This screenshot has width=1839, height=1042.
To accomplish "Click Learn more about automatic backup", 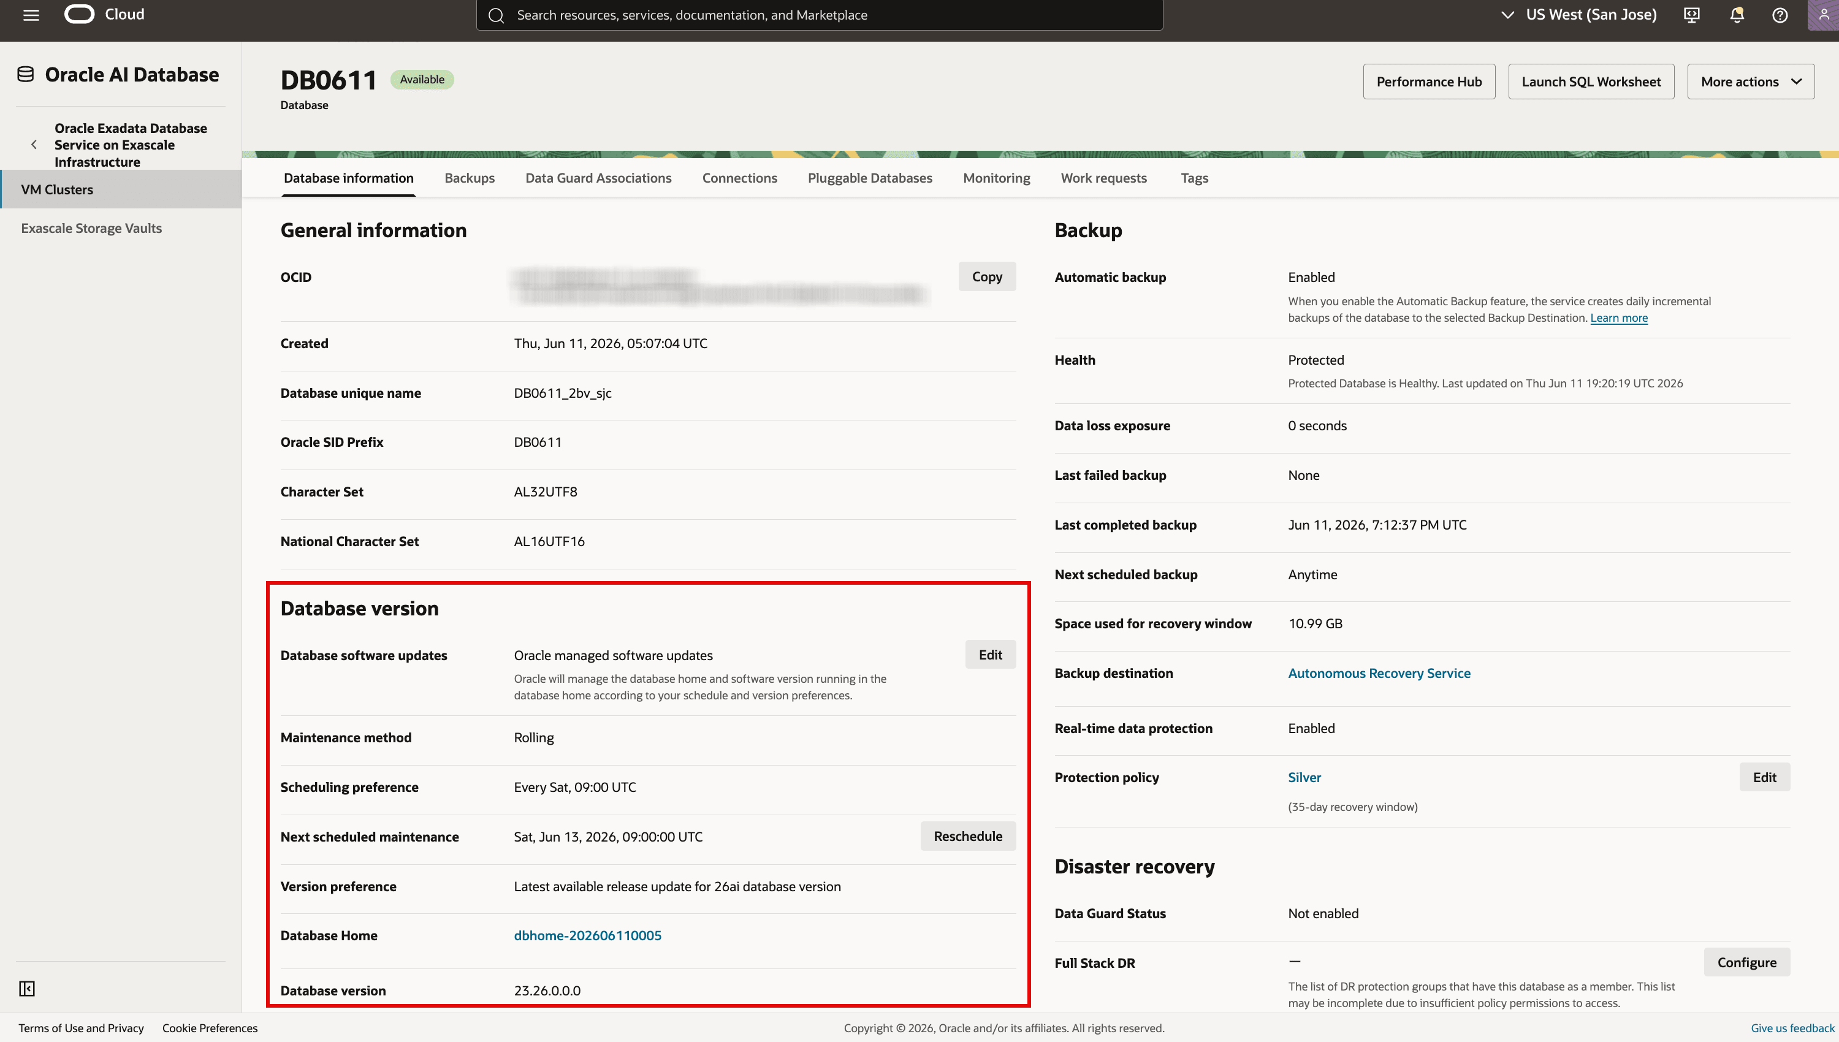I will coord(1618,318).
